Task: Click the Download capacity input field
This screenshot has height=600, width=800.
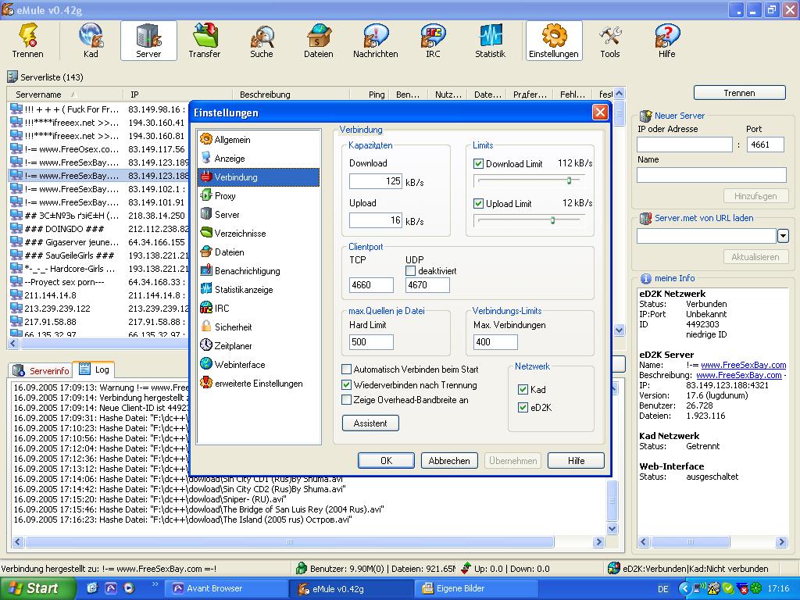Action: (376, 181)
